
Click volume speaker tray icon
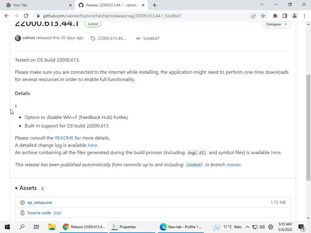point(262,227)
